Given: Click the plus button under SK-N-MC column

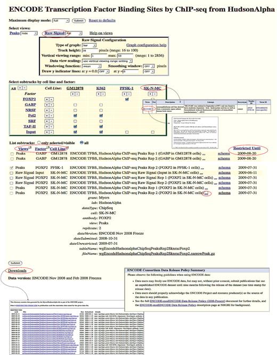Looking at the screenshot, I should point(150,94).
